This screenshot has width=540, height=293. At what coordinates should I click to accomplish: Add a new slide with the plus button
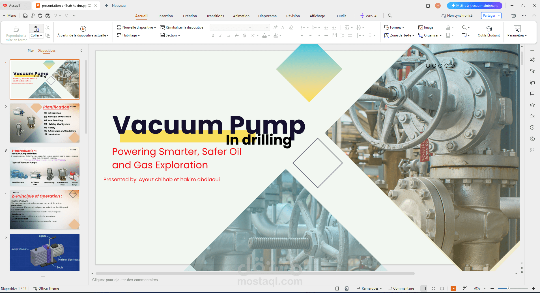tap(43, 277)
